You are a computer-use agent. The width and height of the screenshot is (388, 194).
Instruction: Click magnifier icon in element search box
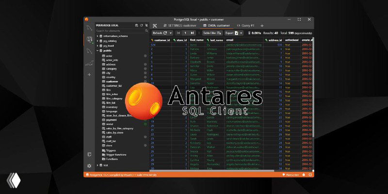[x=146, y=31]
